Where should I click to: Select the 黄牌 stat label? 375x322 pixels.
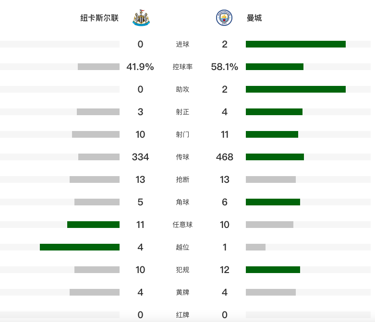(182, 292)
